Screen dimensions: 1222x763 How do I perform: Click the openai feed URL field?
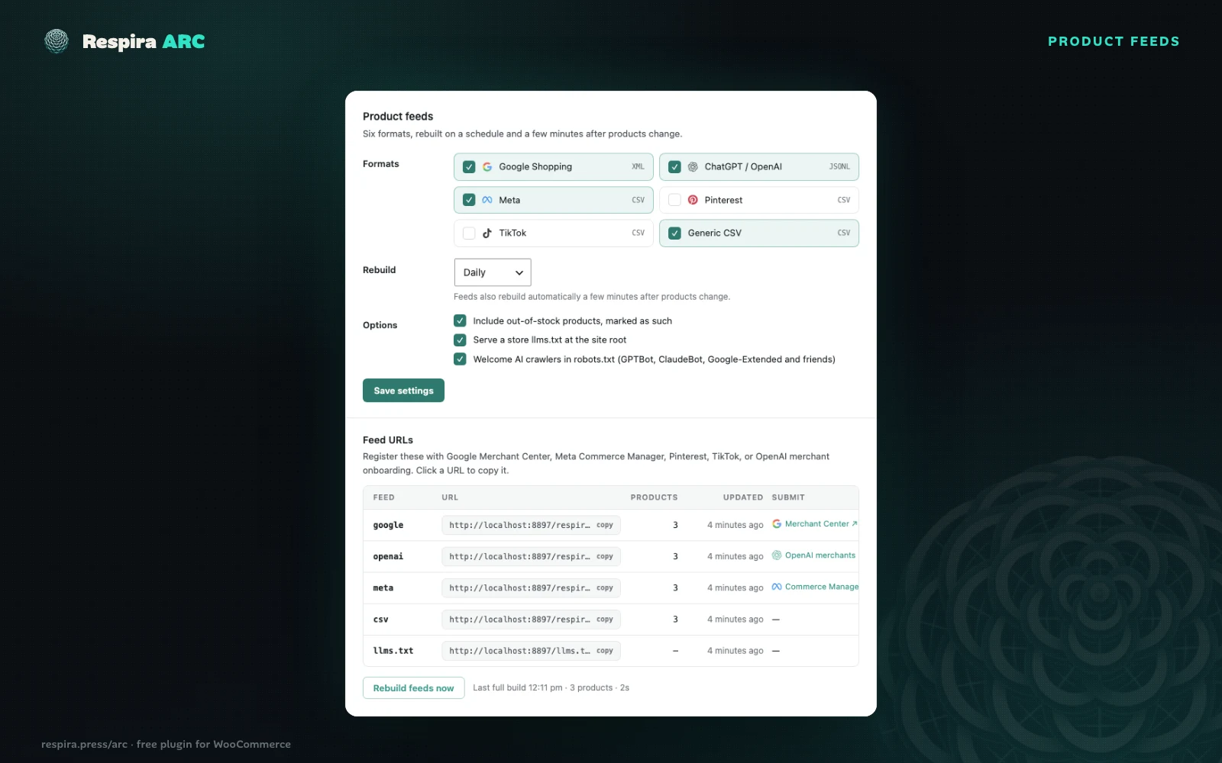531,557
